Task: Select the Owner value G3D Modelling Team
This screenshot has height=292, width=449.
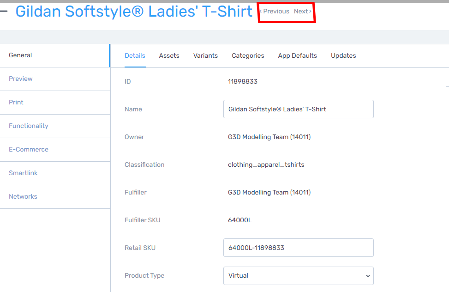Action: (269, 137)
